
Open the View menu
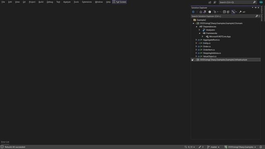pyautogui.click(x=17, y=2)
